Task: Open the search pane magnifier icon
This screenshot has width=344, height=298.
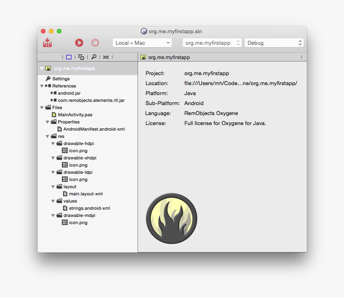Action: click(x=94, y=57)
